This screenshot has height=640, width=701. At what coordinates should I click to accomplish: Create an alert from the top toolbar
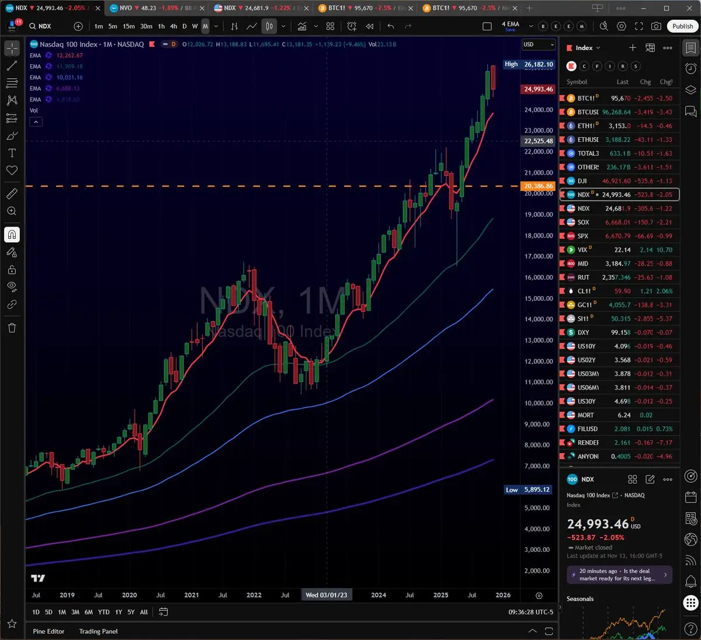pos(352,26)
